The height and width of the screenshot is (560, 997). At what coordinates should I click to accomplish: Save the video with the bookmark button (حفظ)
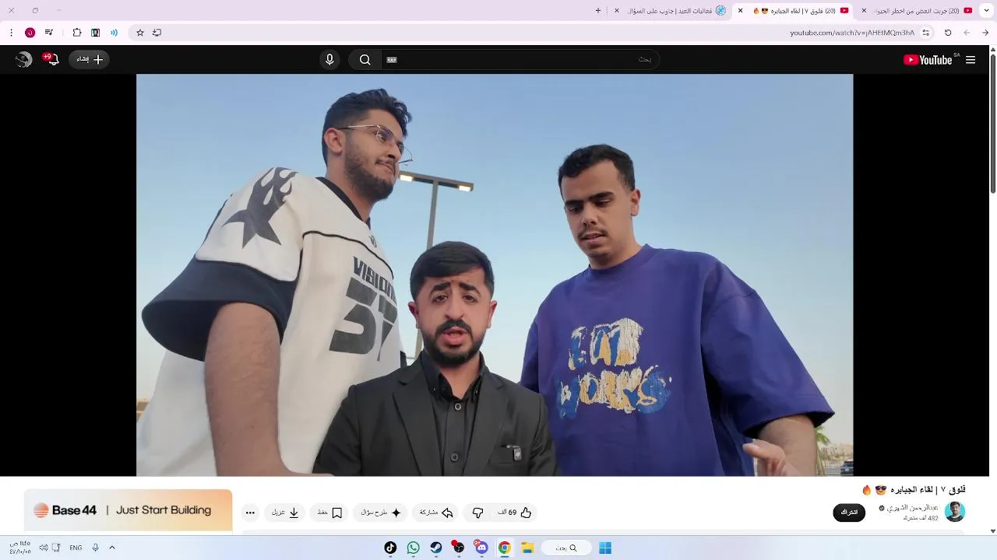point(329,513)
